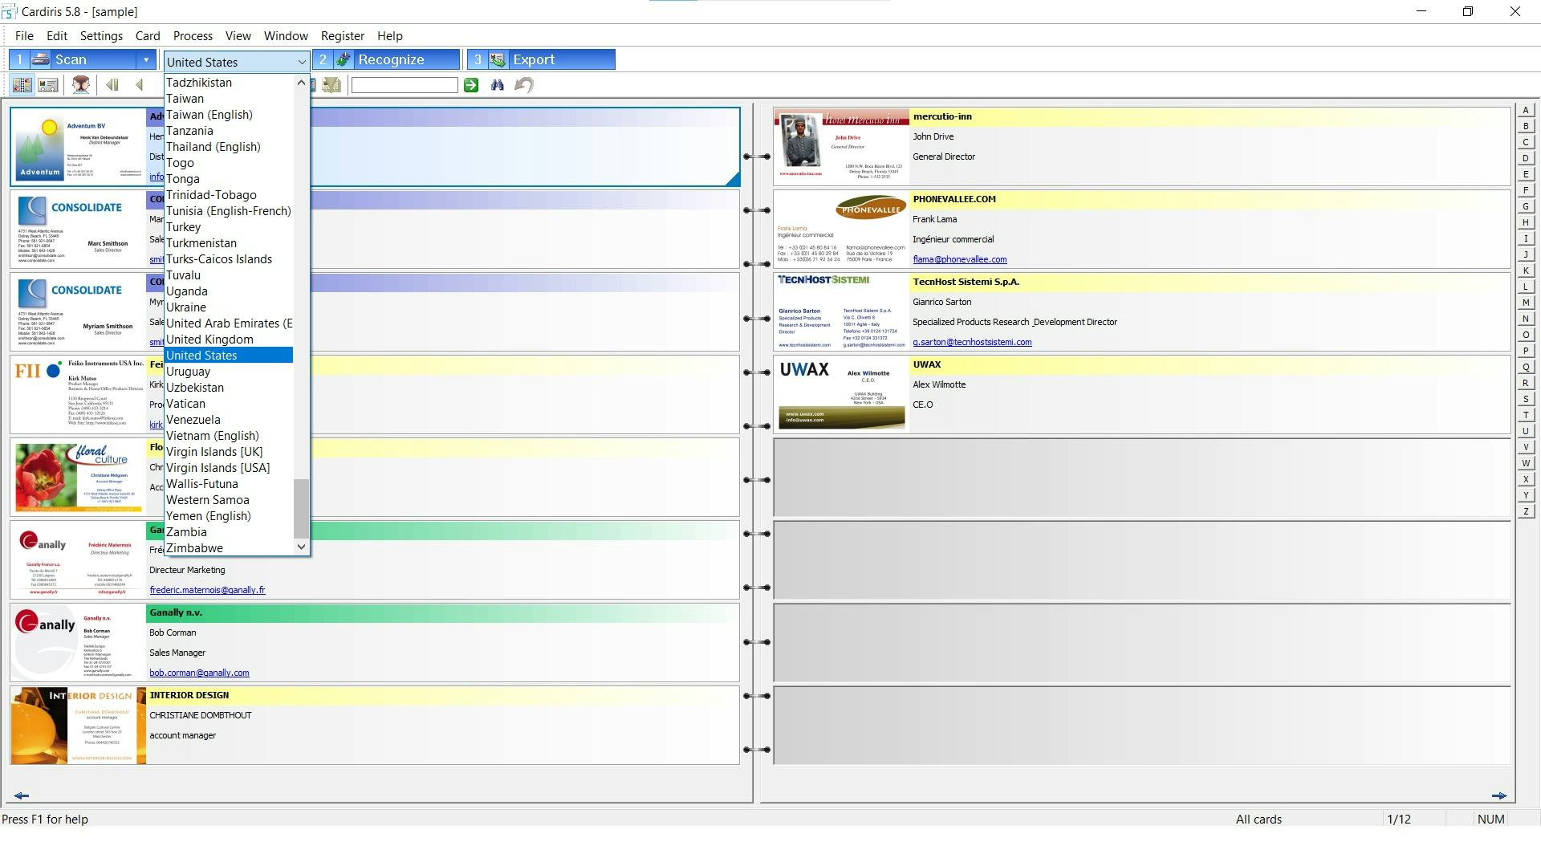
Task: Select the UWAX card thumbnail
Action: click(842, 395)
